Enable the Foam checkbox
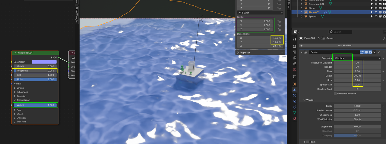386x144 pixels. [x=307, y=142]
